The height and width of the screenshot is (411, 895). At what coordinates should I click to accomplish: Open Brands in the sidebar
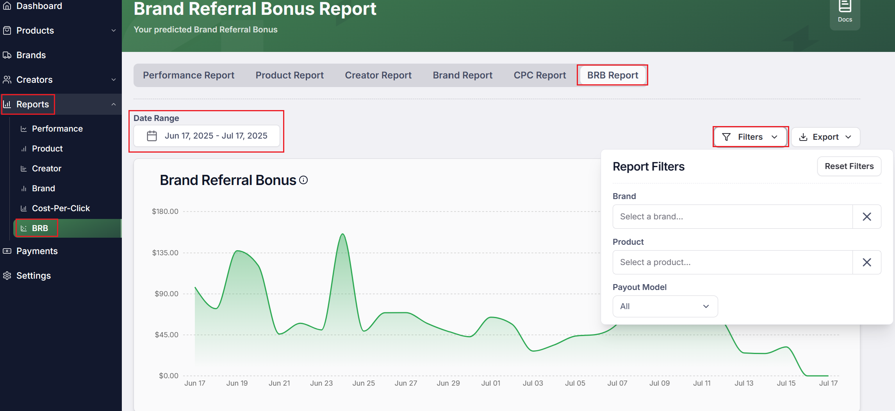[31, 55]
